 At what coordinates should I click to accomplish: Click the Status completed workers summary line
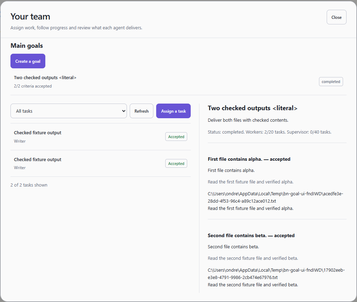coord(269,132)
